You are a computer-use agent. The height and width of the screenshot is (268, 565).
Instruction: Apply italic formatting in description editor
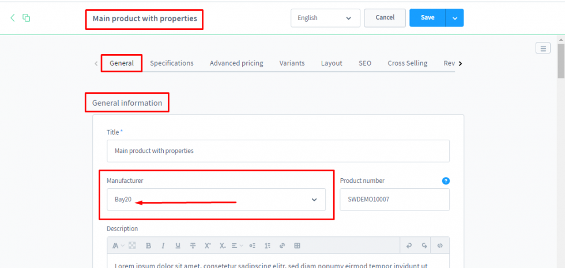tap(163, 246)
